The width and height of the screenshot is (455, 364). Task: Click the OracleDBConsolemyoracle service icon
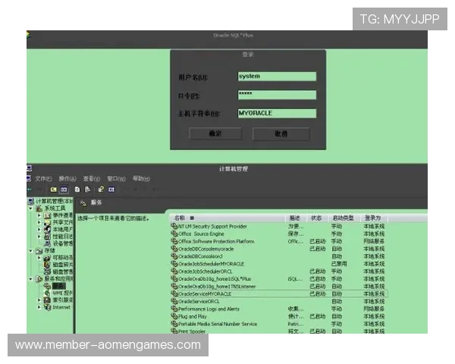pyautogui.click(x=174, y=249)
